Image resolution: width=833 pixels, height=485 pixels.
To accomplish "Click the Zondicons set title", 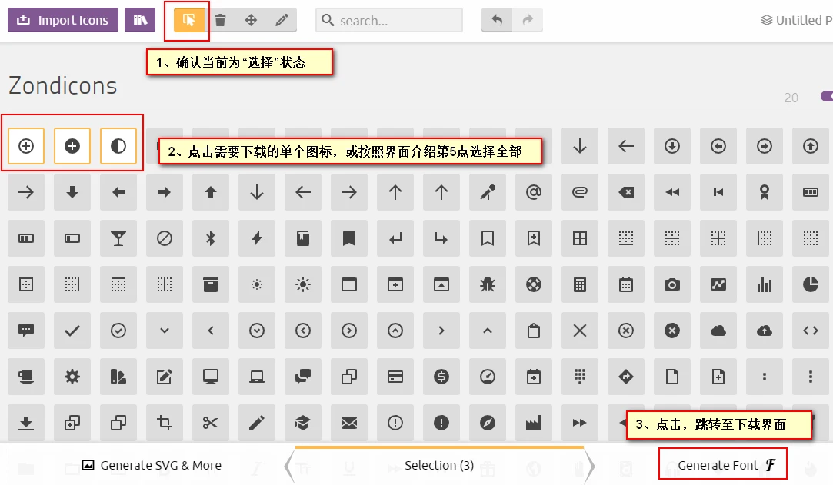I will (63, 85).
